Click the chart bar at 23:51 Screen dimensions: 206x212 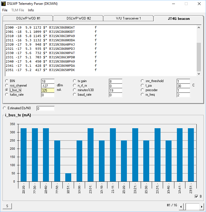(x=191, y=155)
